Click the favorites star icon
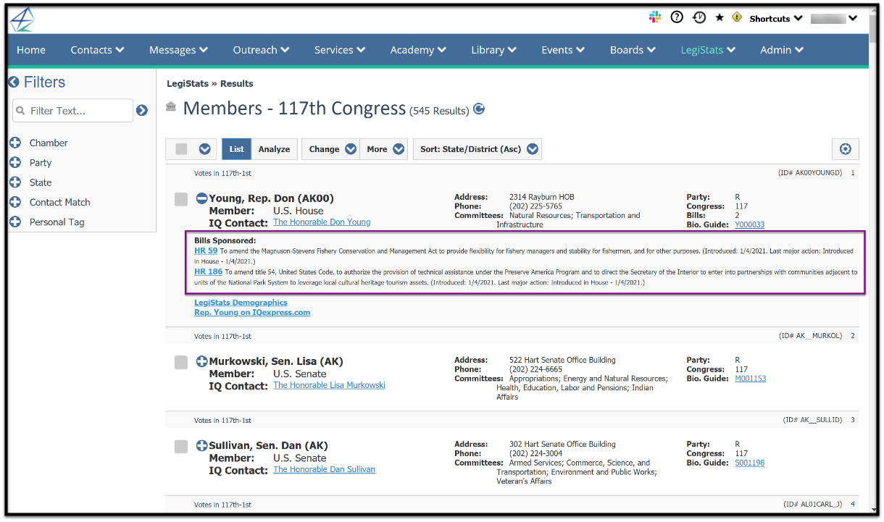 pyautogui.click(x=720, y=17)
